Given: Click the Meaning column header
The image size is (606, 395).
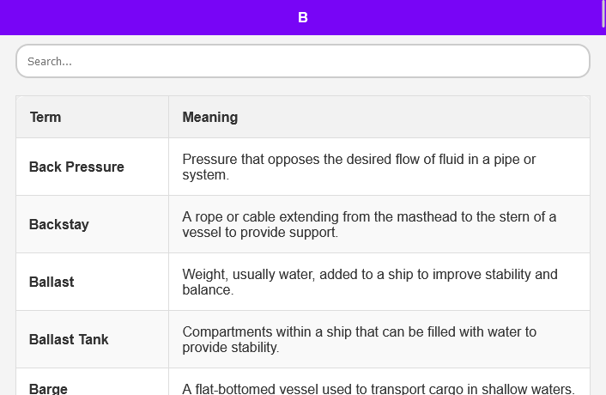Looking at the screenshot, I should pos(210,117).
